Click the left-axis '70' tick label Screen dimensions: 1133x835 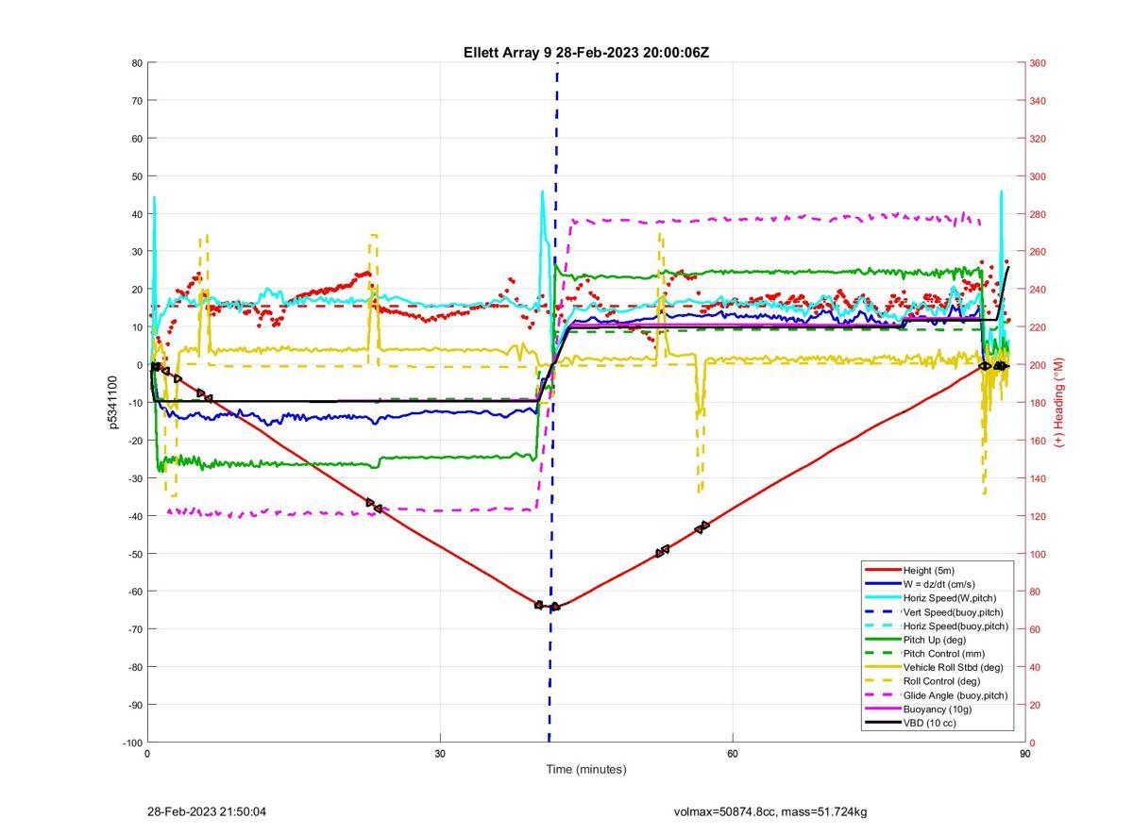click(x=137, y=101)
